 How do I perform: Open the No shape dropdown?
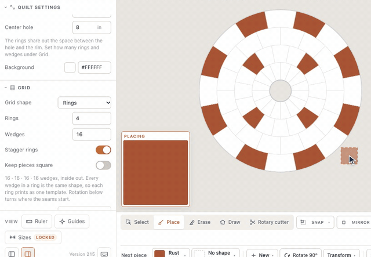(215, 254)
